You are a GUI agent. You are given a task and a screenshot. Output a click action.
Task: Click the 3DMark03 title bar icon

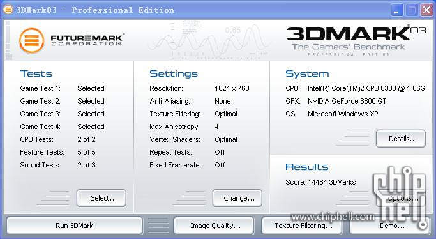(8, 10)
